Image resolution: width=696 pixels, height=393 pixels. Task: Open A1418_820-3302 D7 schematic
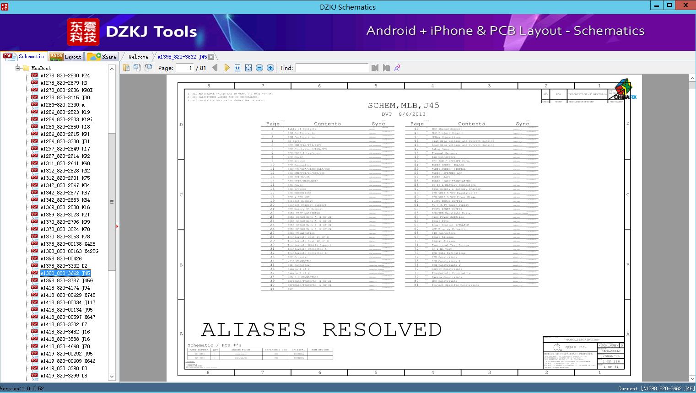click(64, 324)
